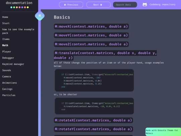Image resolution: width=181 pixels, height=136 pixels.
Task: Click 'Made with Dracula Theme for MkDocs' badge
Action: [x=163, y=132]
